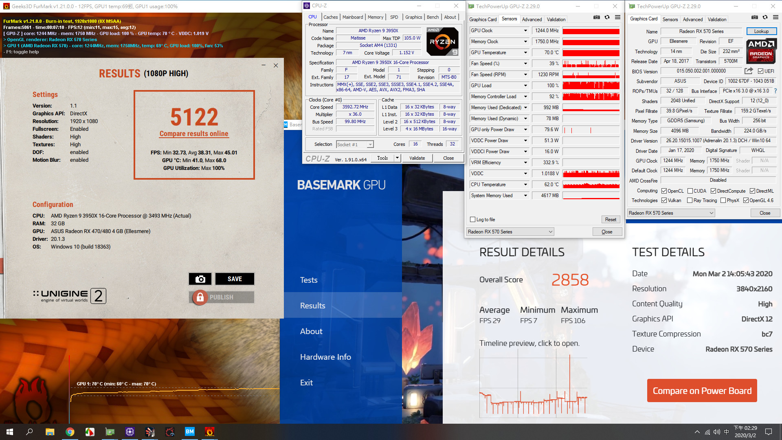The image size is (782, 440).
Task: Click the Bus Interface question mark
Action: 775,91
